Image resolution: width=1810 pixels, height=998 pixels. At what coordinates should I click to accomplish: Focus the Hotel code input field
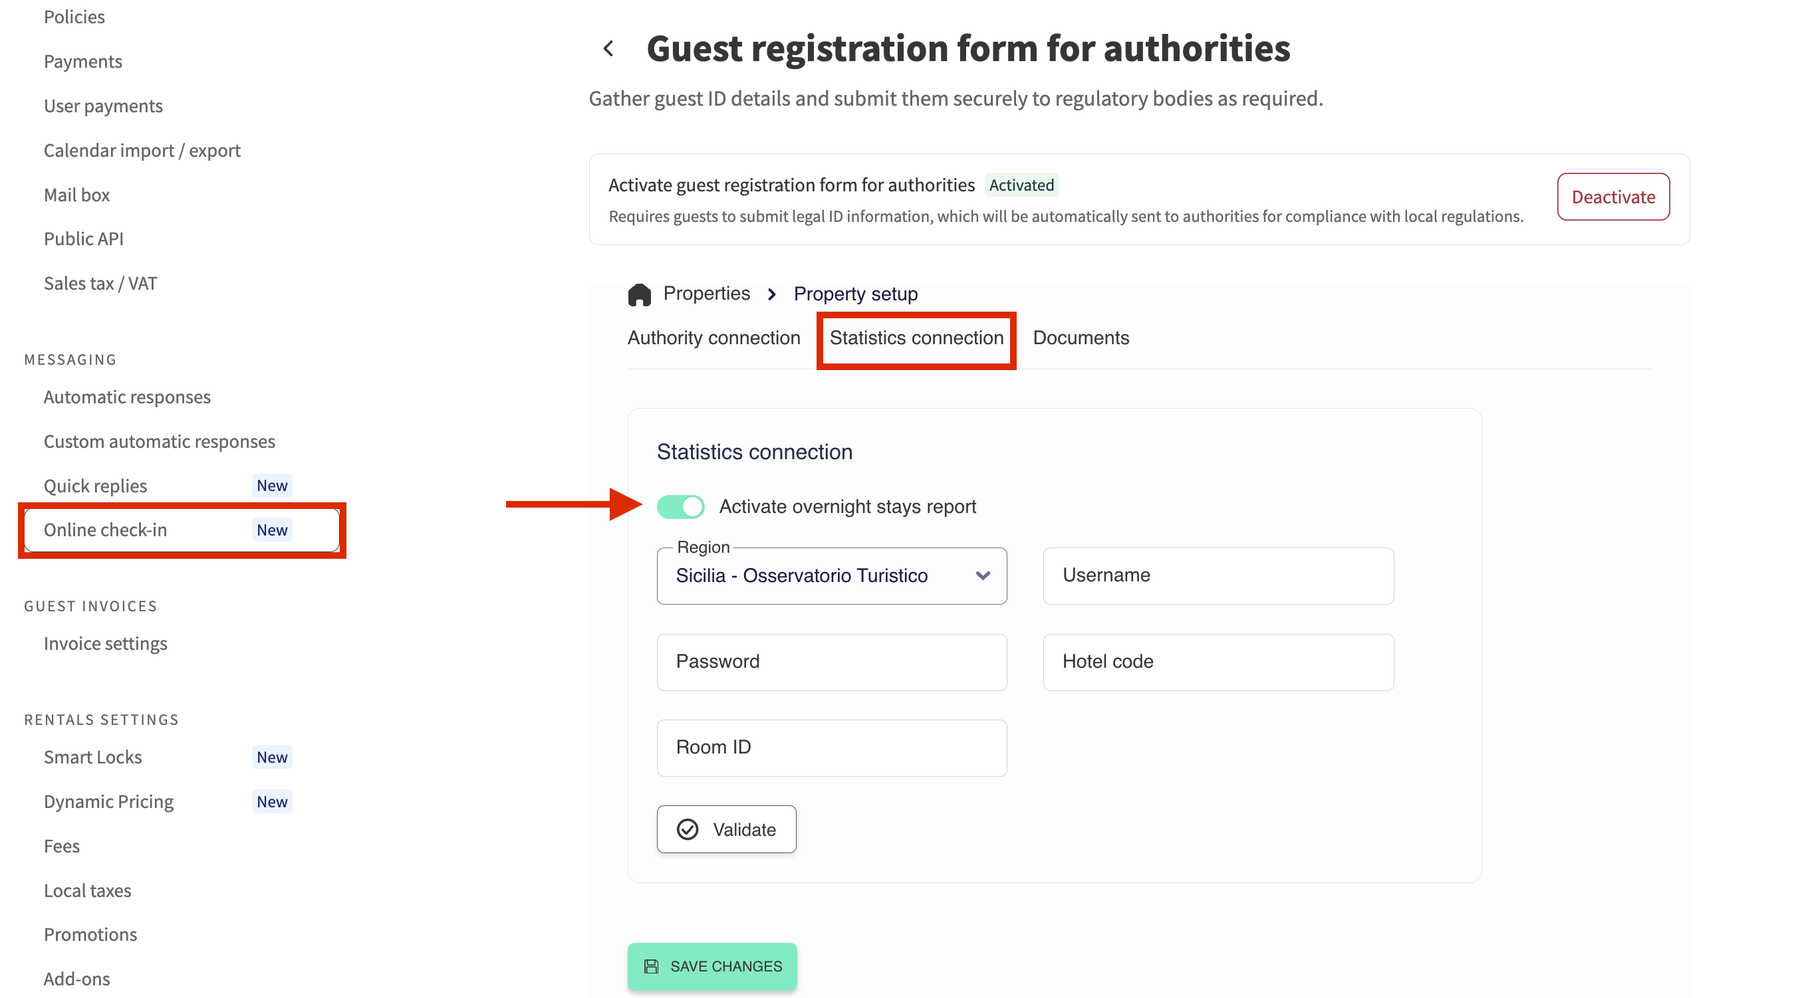point(1218,662)
